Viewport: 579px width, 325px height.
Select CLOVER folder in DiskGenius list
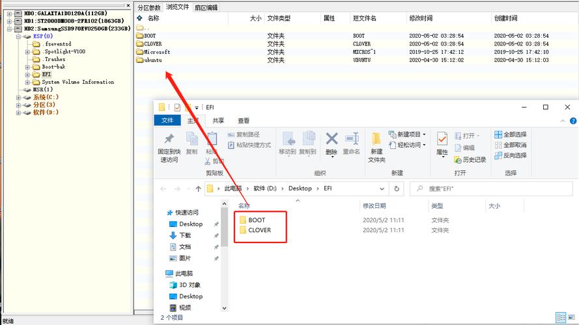click(x=152, y=44)
